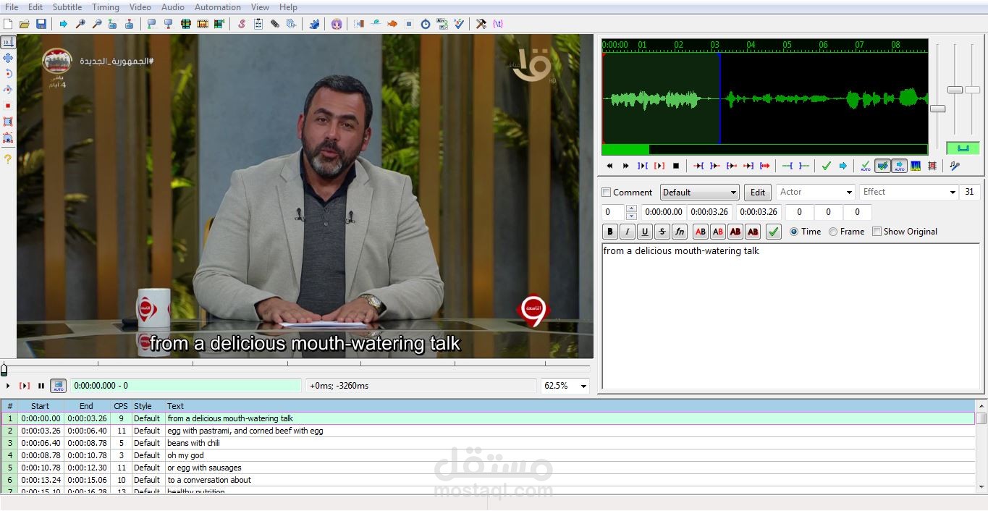Select the drag subtitles move tool
This screenshot has height=511, width=988.
(8, 58)
